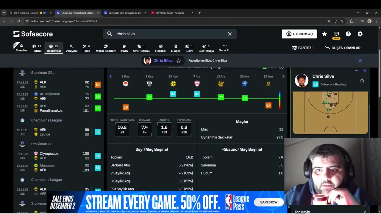Open favorites star in Sofascore header
The height and width of the screenshot is (214, 381).
point(324,34)
